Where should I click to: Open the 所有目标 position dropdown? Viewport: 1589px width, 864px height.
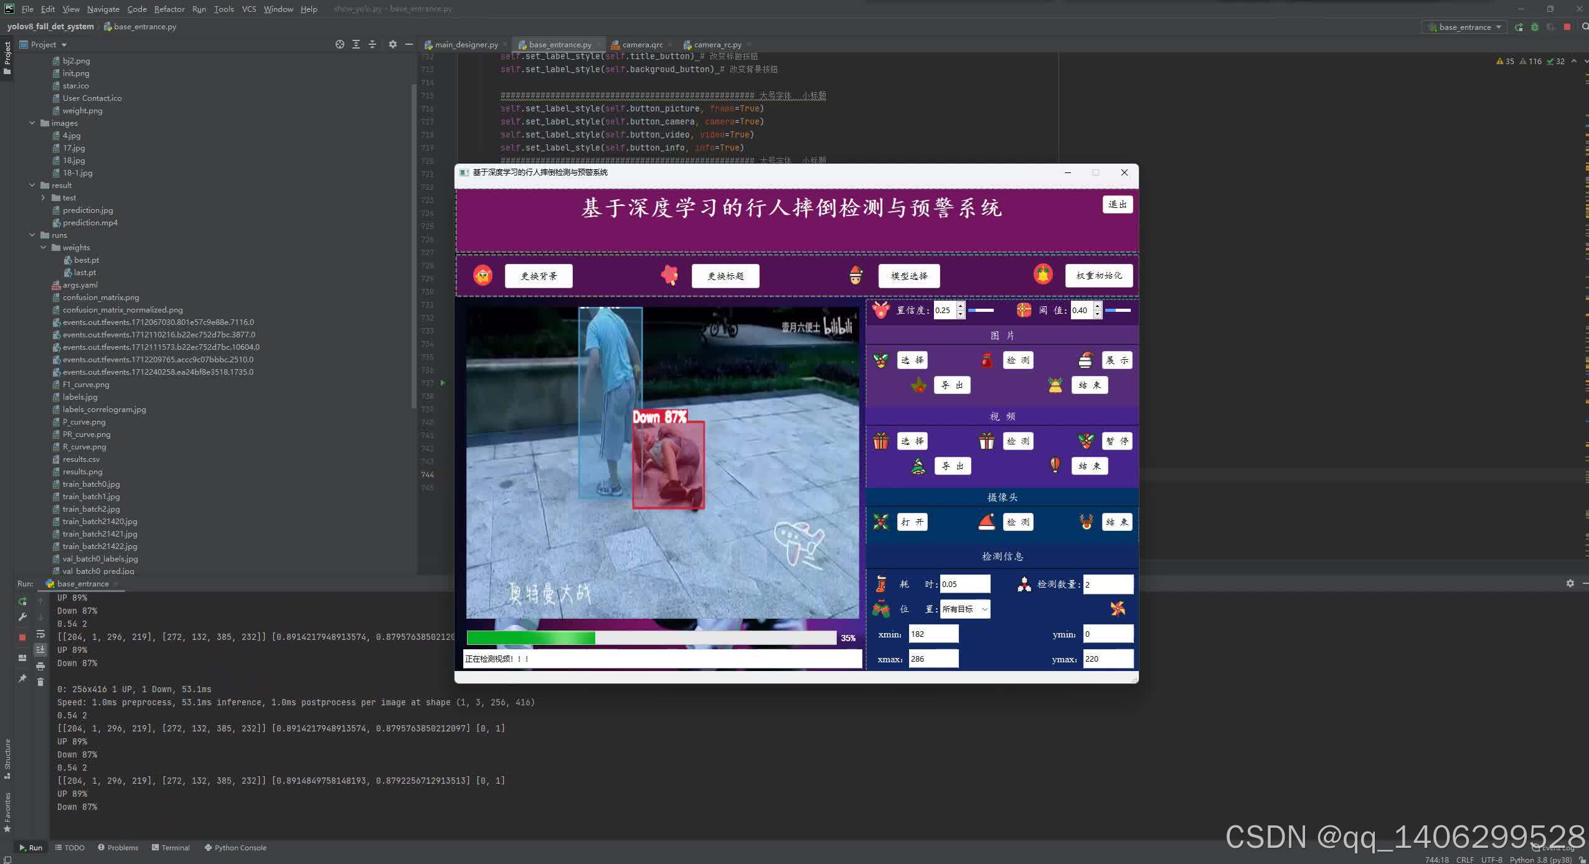point(964,609)
